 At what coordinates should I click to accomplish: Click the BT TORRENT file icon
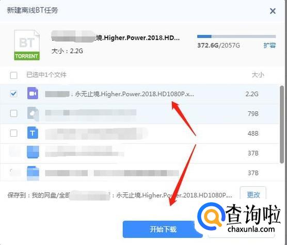coord(27,45)
